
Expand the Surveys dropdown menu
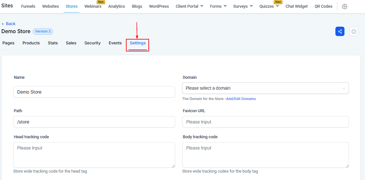(x=243, y=6)
